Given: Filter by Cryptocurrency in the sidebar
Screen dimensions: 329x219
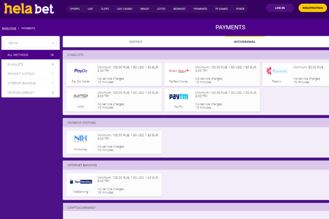Looking at the screenshot, I should pyautogui.click(x=30, y=93).
